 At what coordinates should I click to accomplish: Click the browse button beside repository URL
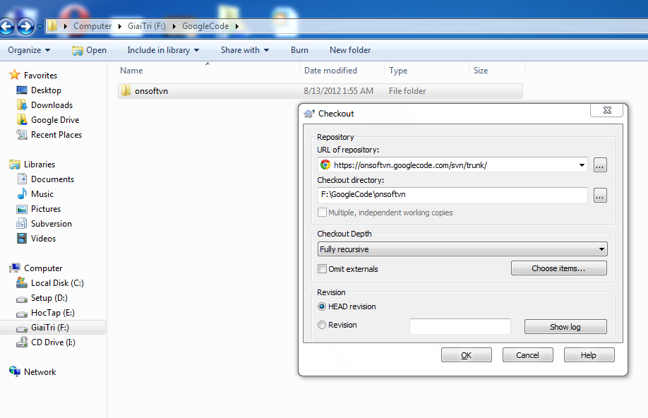[600, 165]
